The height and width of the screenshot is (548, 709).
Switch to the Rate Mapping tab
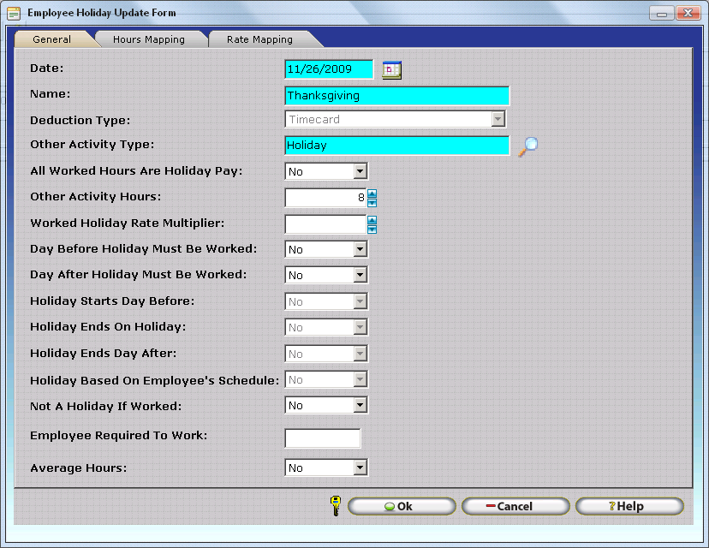259,39
